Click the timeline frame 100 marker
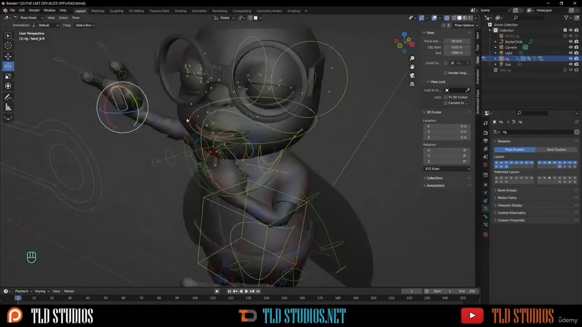The width and height of the screenshot is (582, 327). click(195, 298)
